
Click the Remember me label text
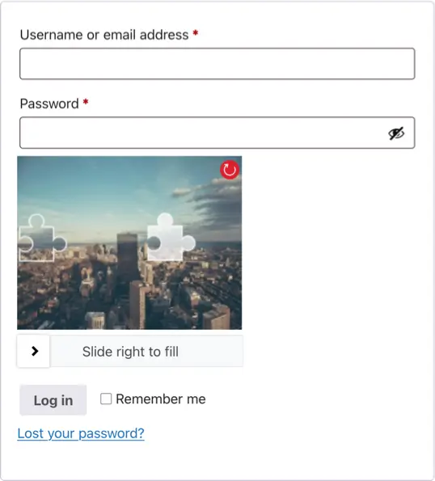(x=161, y=399)
